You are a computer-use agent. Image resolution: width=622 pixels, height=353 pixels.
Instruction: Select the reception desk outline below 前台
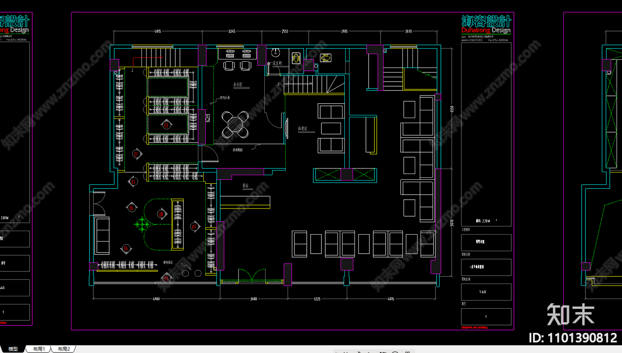pos(245,202)
